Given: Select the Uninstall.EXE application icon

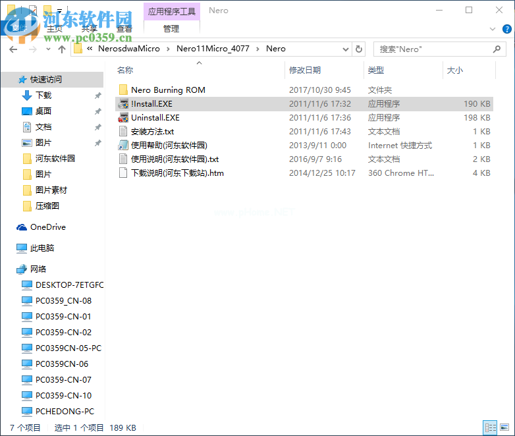Looking at the screenshot, I should (123, 118).
